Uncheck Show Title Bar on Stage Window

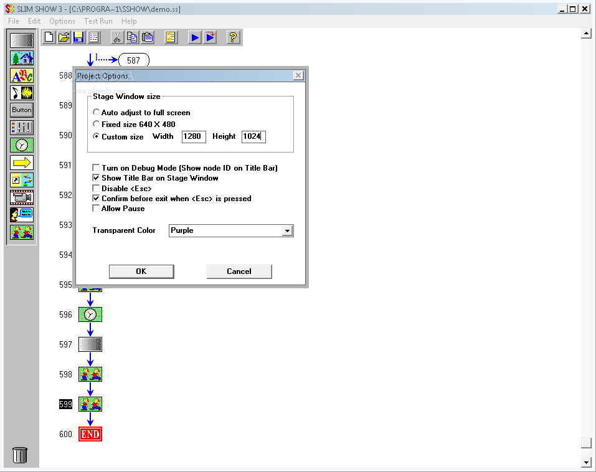tap(96, 178)
